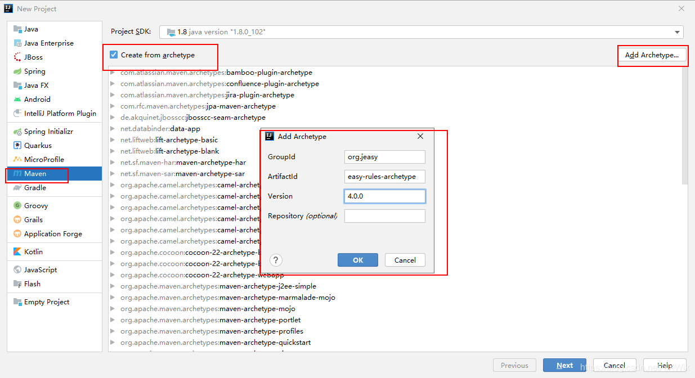Cancel the New Project wizard
The height and width of the screenshot is (378, 695).
[615, 365]
